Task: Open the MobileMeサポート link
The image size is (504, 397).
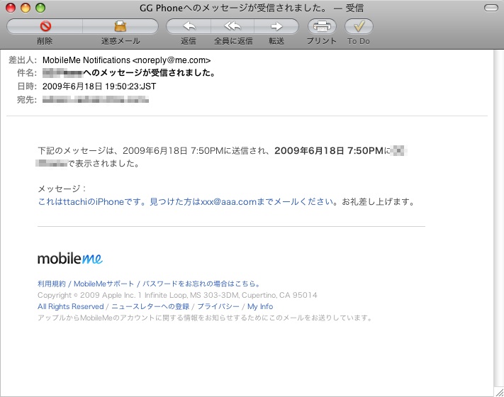Action: pos(103,284)
